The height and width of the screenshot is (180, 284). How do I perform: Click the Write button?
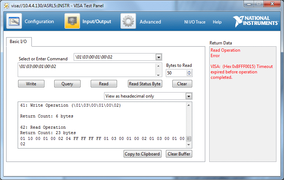[31, 84]
